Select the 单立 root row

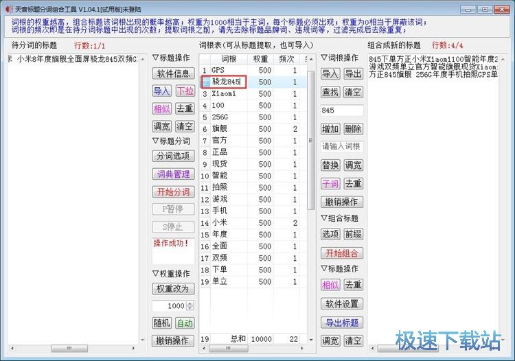253,281
